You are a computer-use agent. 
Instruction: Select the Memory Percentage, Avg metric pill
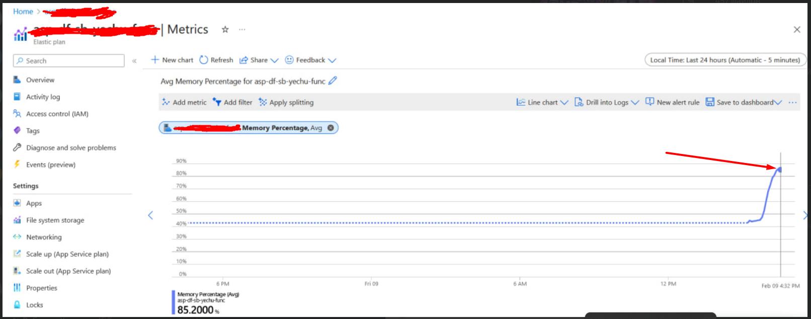pos(249,128)
